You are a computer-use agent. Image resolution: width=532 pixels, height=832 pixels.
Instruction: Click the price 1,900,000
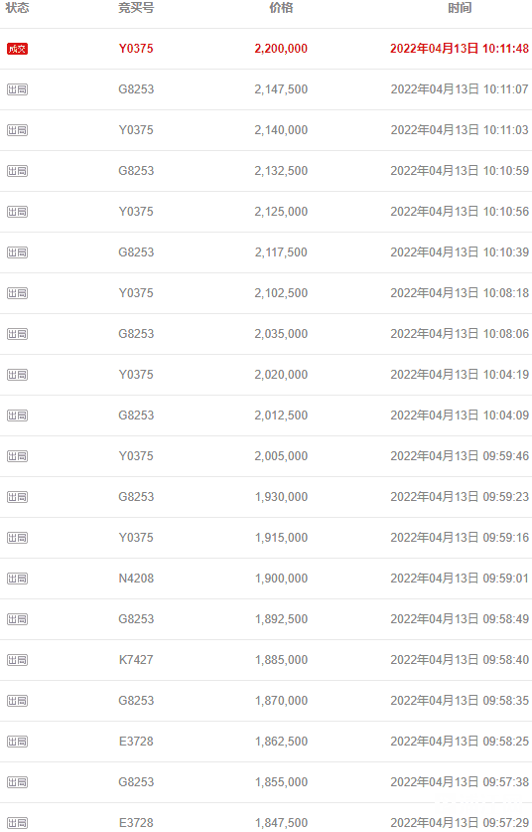click(x=281, y=579)
